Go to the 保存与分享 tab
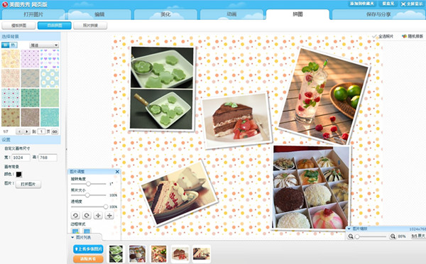The height and width of the screenshot is (264, 426). (x=378, y=14)
